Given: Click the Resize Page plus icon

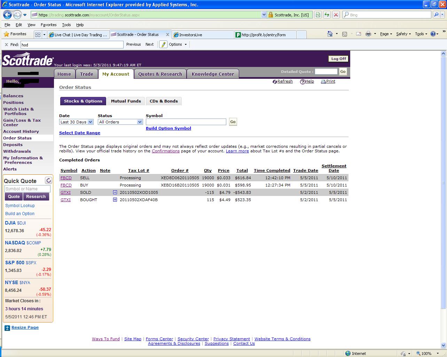Looking at the screenshot, I should pos(7,328).
